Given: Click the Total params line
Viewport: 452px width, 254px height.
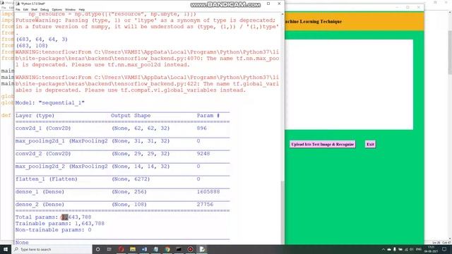Looking at the screenshot, I should 54,217.
